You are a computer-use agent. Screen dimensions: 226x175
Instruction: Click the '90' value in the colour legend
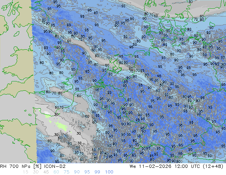tap(77, 172)
